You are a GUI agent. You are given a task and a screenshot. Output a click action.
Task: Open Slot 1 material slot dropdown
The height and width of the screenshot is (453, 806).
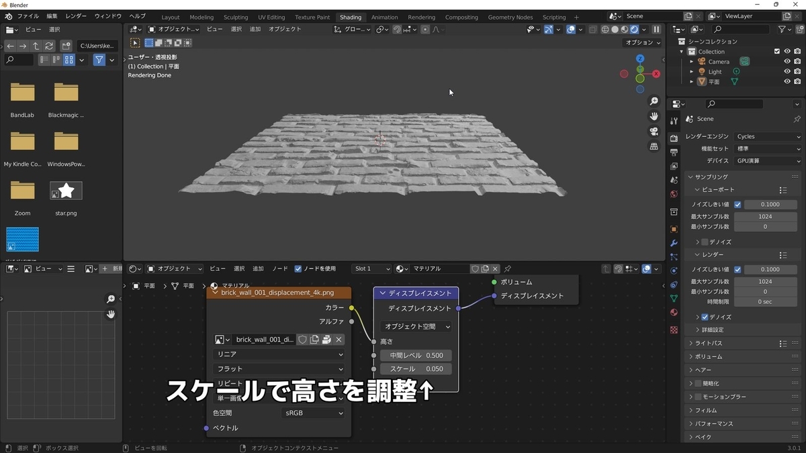click(x=372, y=268)
